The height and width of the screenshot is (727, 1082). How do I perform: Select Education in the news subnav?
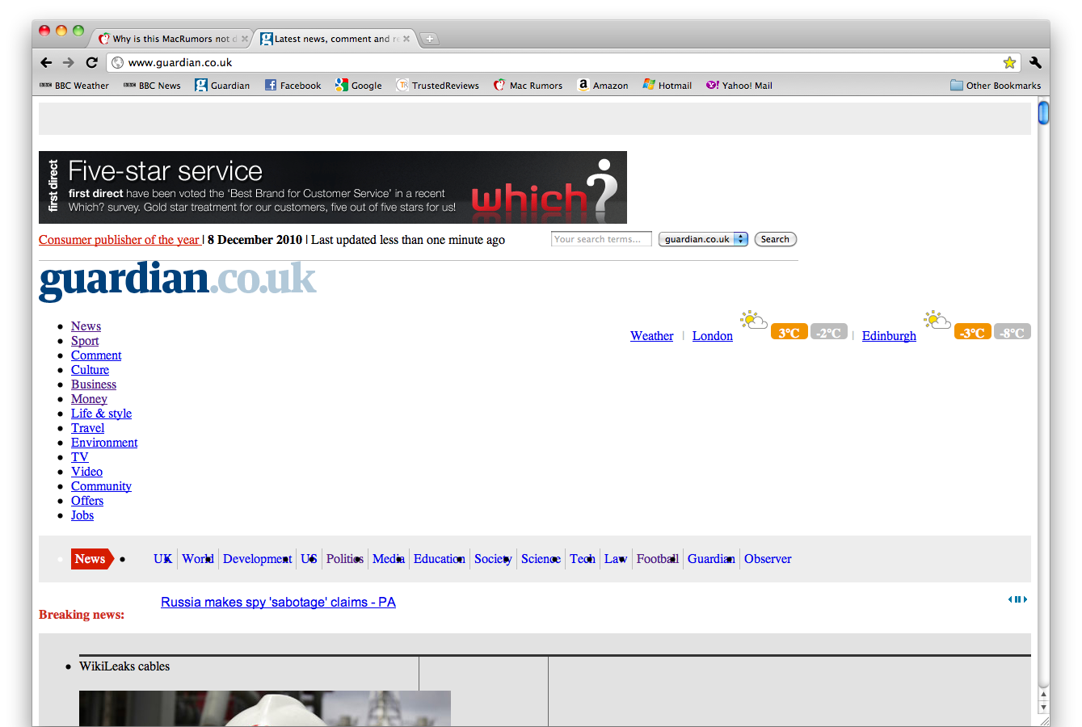(440, 559)
